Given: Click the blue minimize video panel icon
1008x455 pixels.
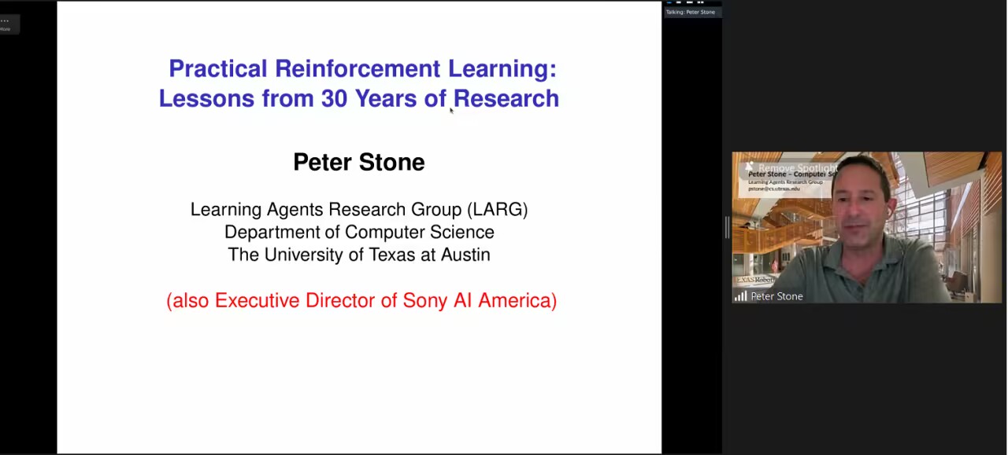Looking at the screenshot, I should pos(669,2).
